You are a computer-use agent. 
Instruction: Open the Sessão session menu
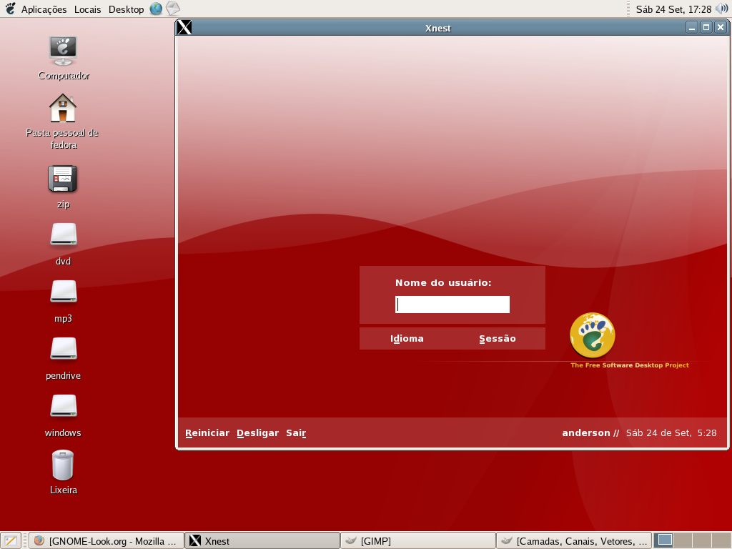pos(498,338)
